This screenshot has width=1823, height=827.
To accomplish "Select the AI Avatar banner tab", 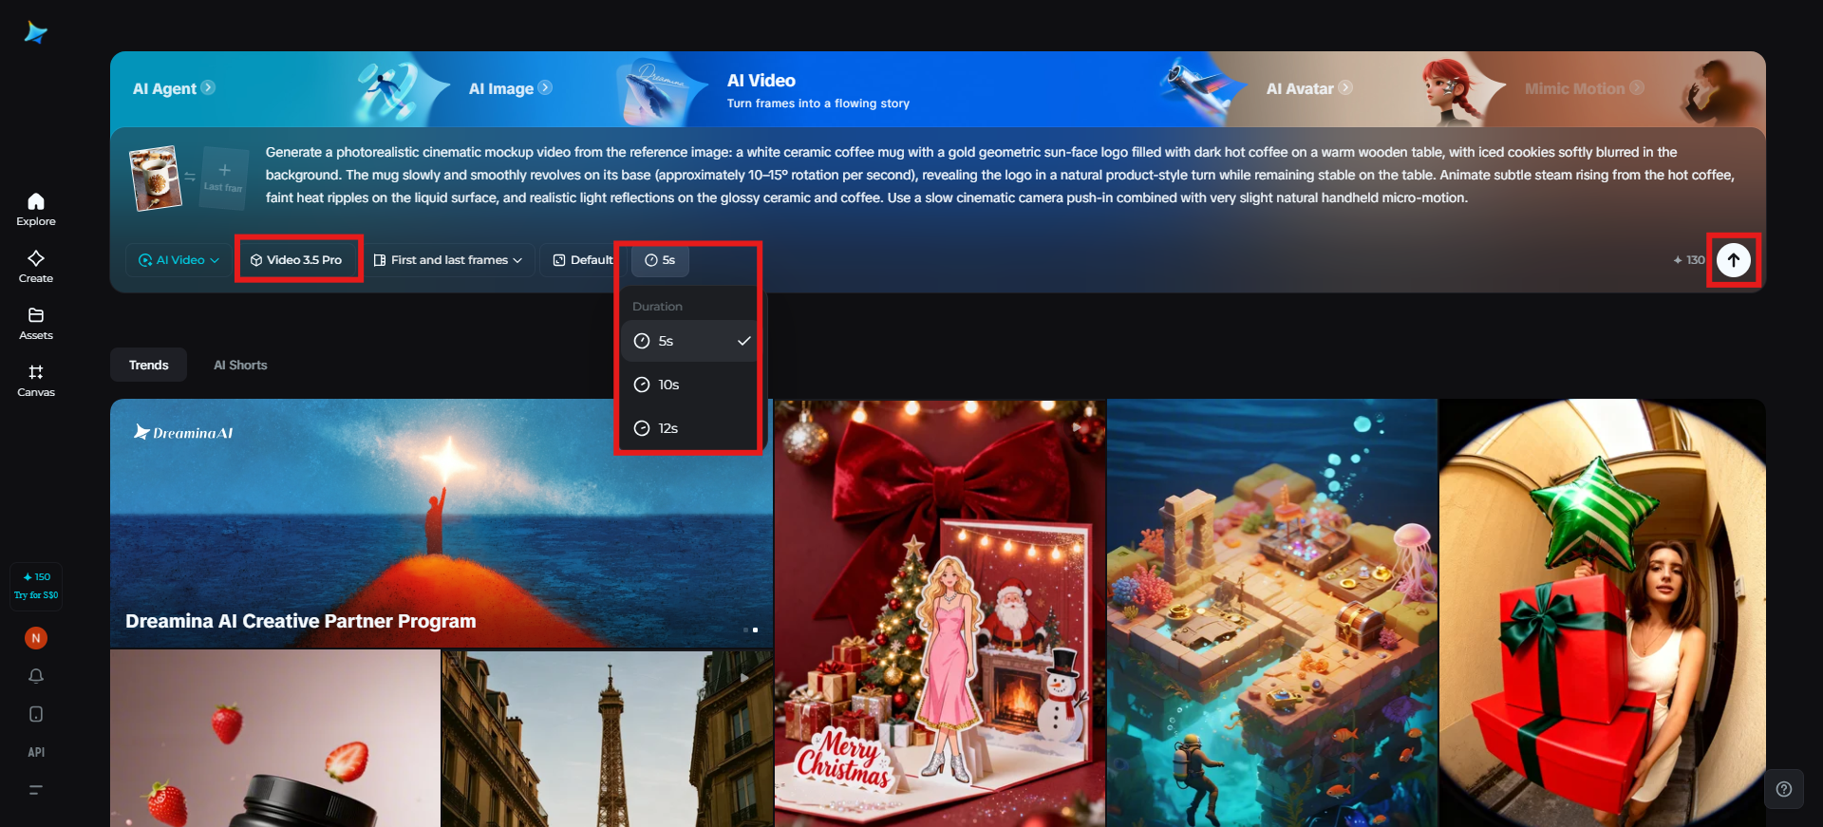I will 1309,88.
